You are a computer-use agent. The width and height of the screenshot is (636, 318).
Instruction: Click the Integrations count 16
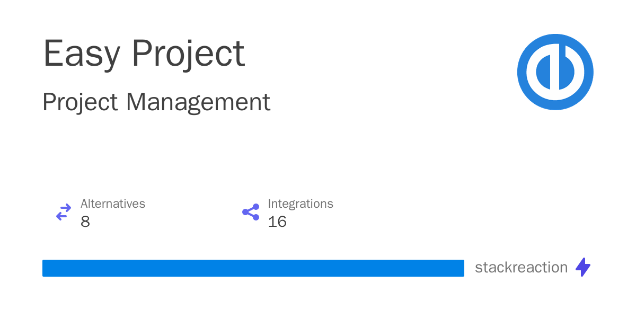click(277, 222)
